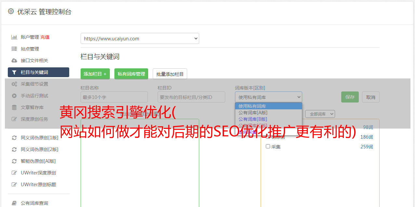Open 账户管理 in the sidebar
This screenshot has width=415, height=207.
pos(30,37)
